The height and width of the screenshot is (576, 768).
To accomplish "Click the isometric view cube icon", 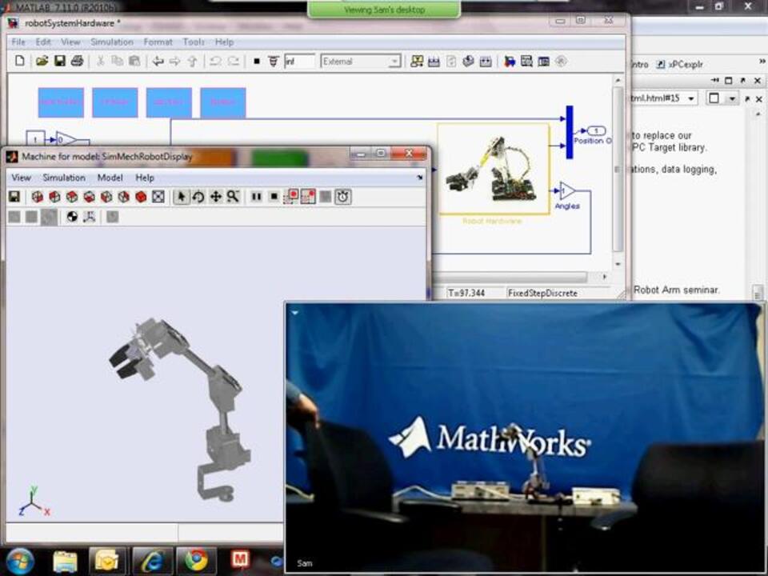I will pos(142,197).
